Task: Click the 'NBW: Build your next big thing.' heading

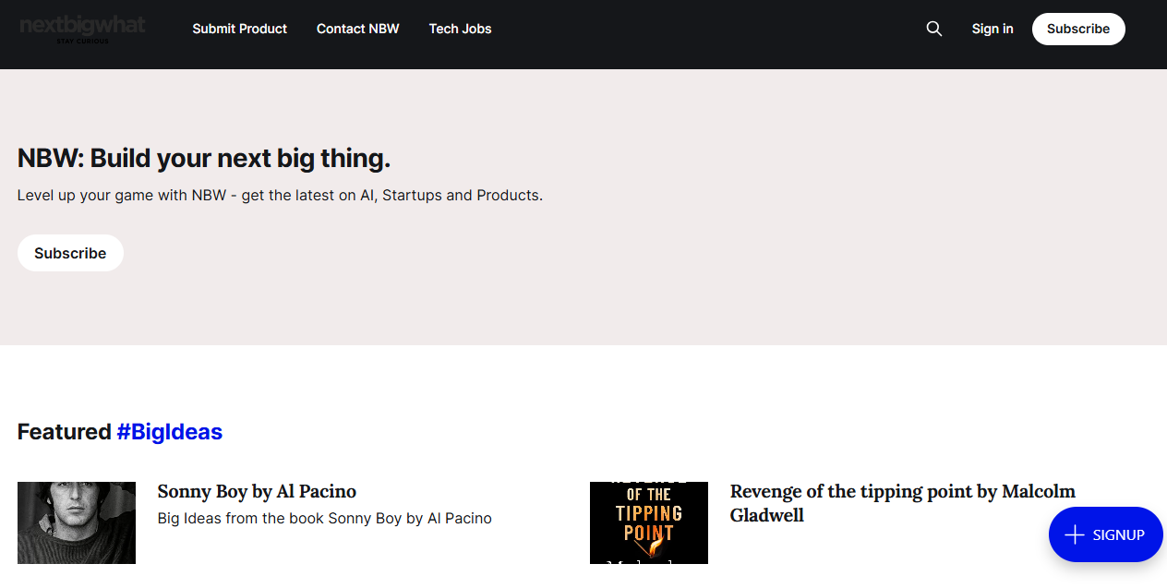Action: 204,159
